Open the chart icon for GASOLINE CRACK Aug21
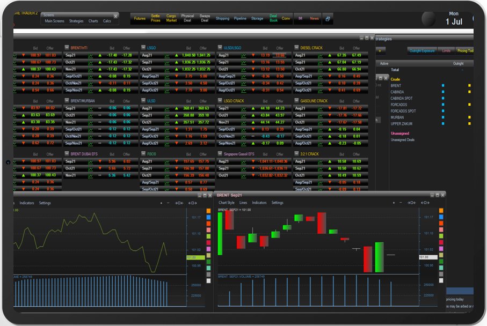This screenshot has width=487, height=326. [x=320, y=108]
